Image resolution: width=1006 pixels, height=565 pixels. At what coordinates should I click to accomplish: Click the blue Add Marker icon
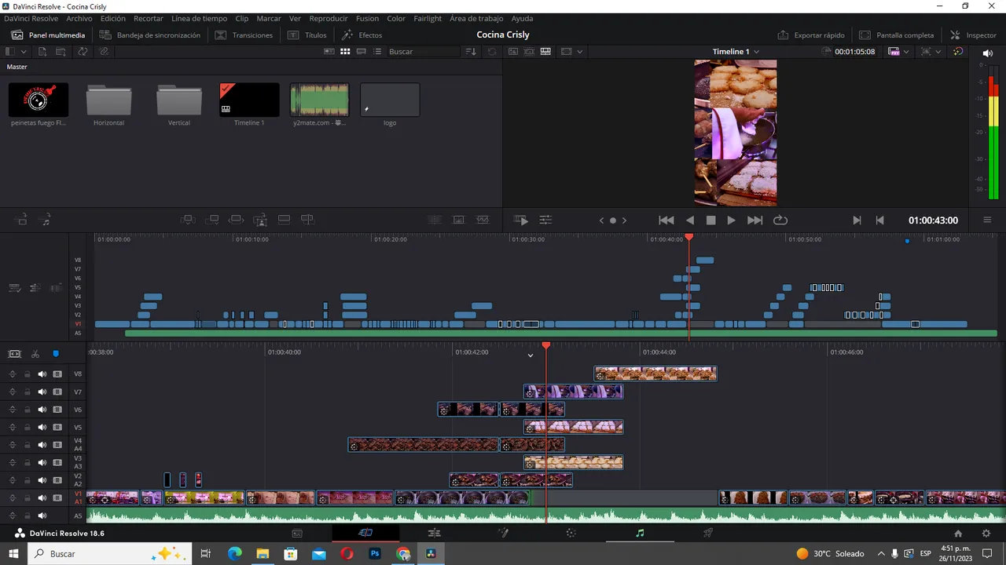(x=56, y=354)
